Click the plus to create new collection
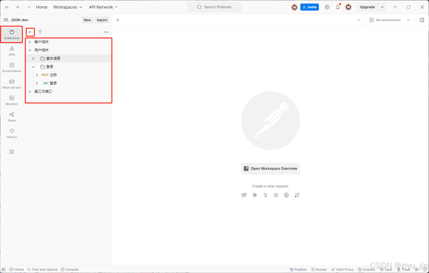The width and height of the screenshot is (429, 273). coord(30,32)
